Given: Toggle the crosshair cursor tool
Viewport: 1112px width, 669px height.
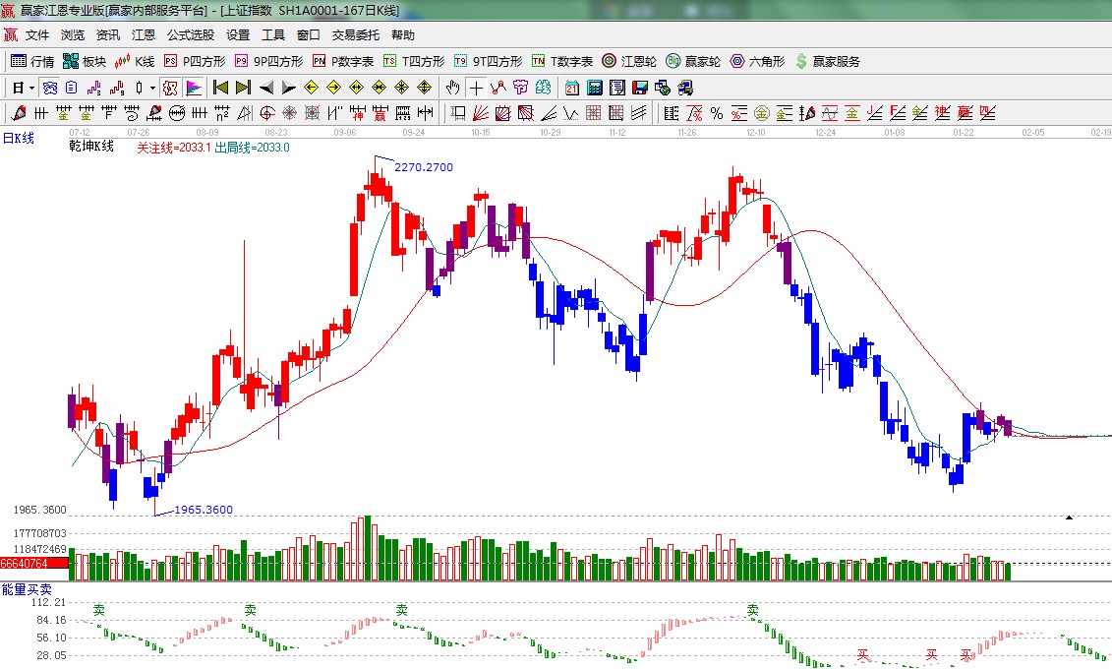Looking at the screenshot, I should tap(476, 88).
